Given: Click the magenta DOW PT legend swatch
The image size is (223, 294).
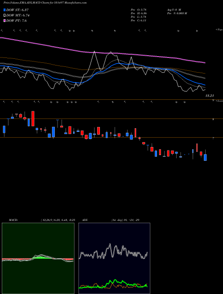Looking at the screenshot, I should (x=4, y=20).
